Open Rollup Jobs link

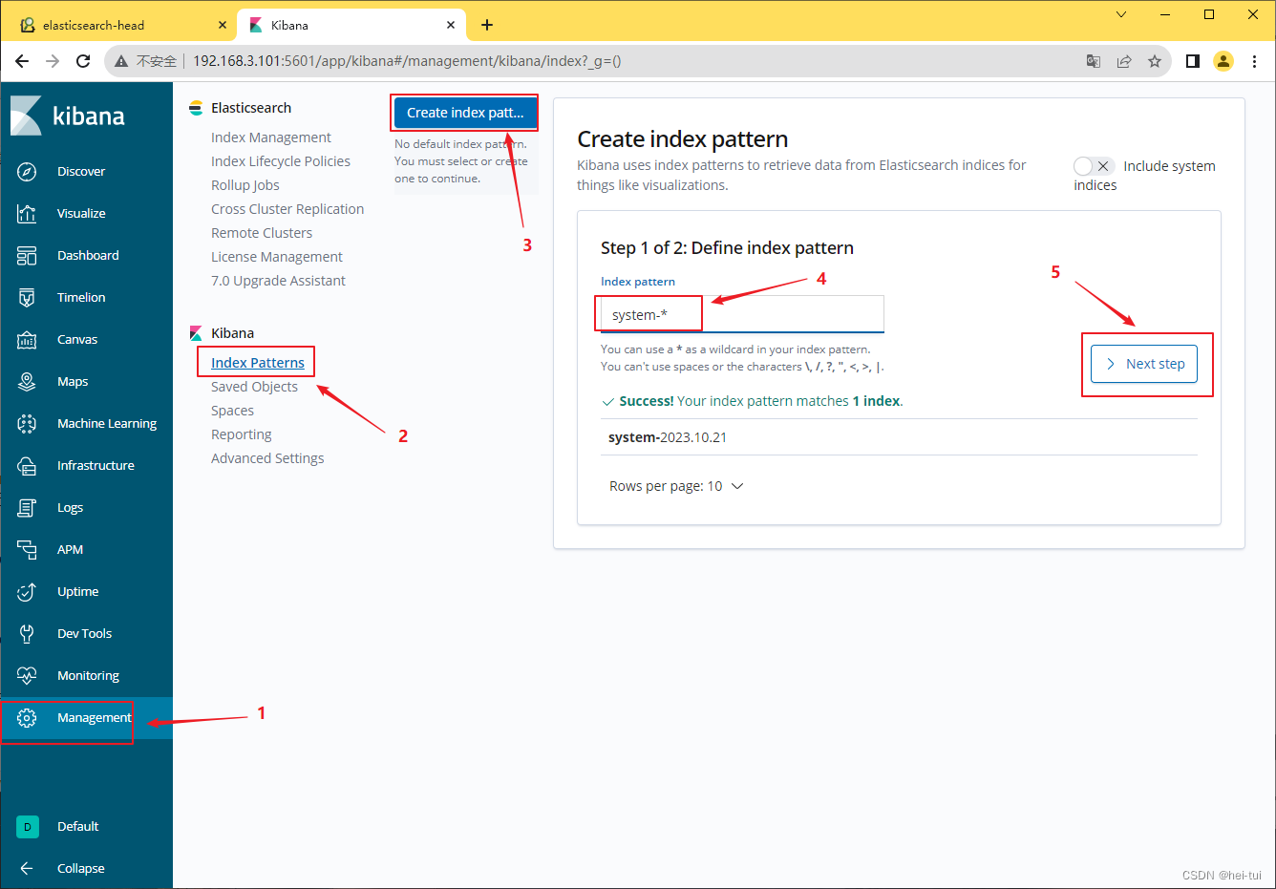245,185
